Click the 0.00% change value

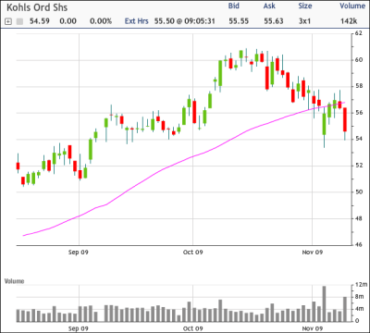click(101, 21)
